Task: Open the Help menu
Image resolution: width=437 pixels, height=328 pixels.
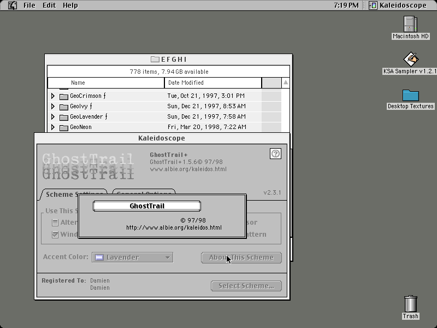Action: 70,5
